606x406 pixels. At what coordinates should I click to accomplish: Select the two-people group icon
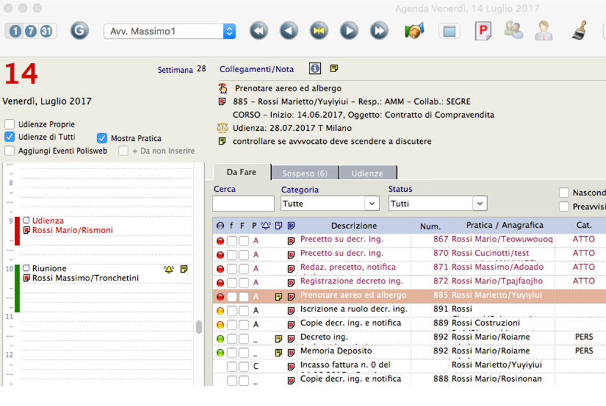[x=514, y=31]
